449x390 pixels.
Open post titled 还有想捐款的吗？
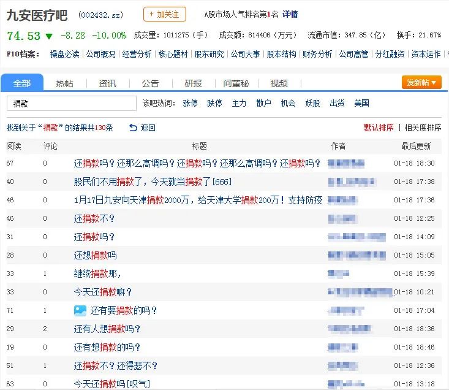point(107,347)
